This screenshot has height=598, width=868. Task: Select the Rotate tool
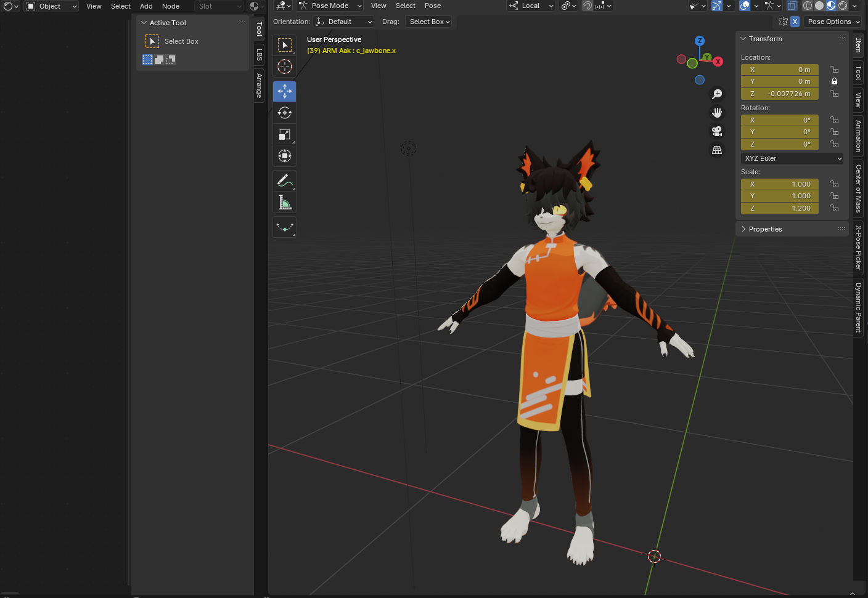point(284,113)
